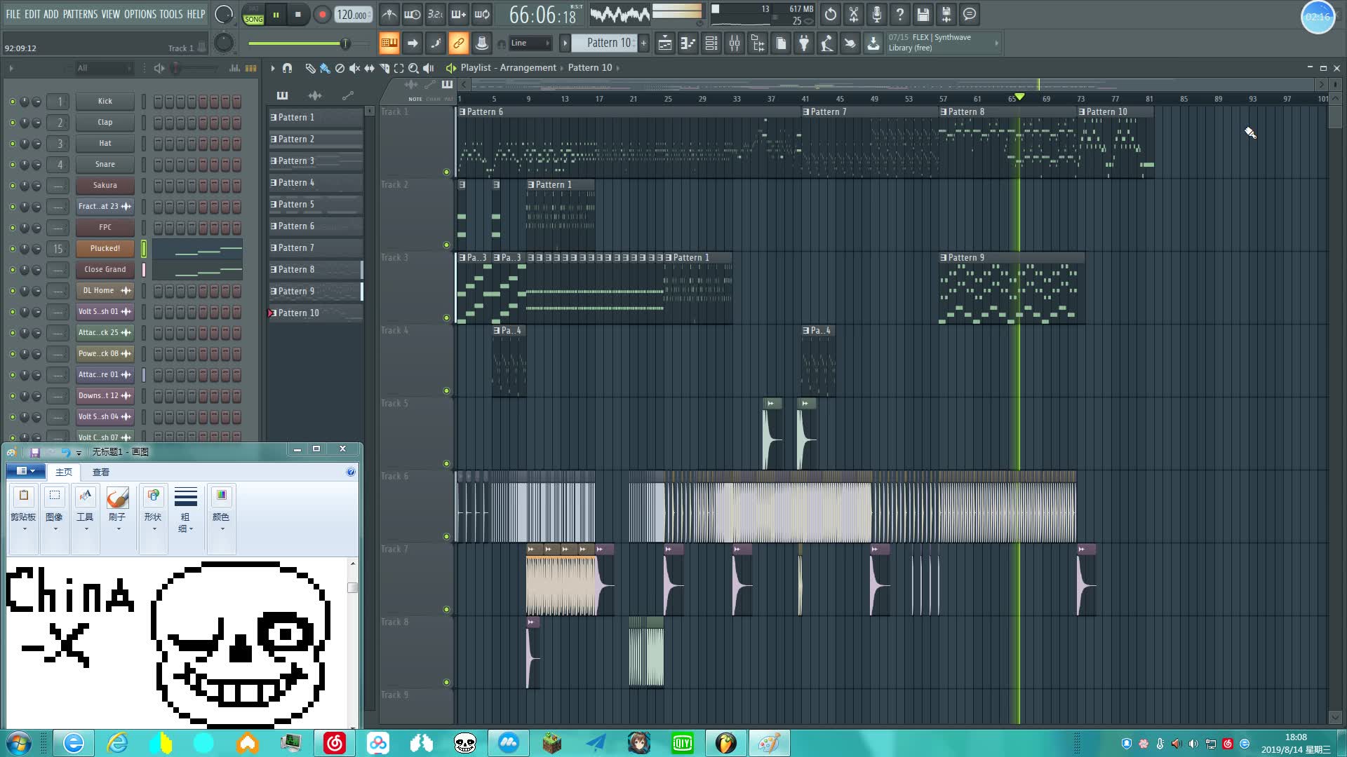Open the Snare channel
The width and height of the screenshot is (1347, 757).
[105, 164]
